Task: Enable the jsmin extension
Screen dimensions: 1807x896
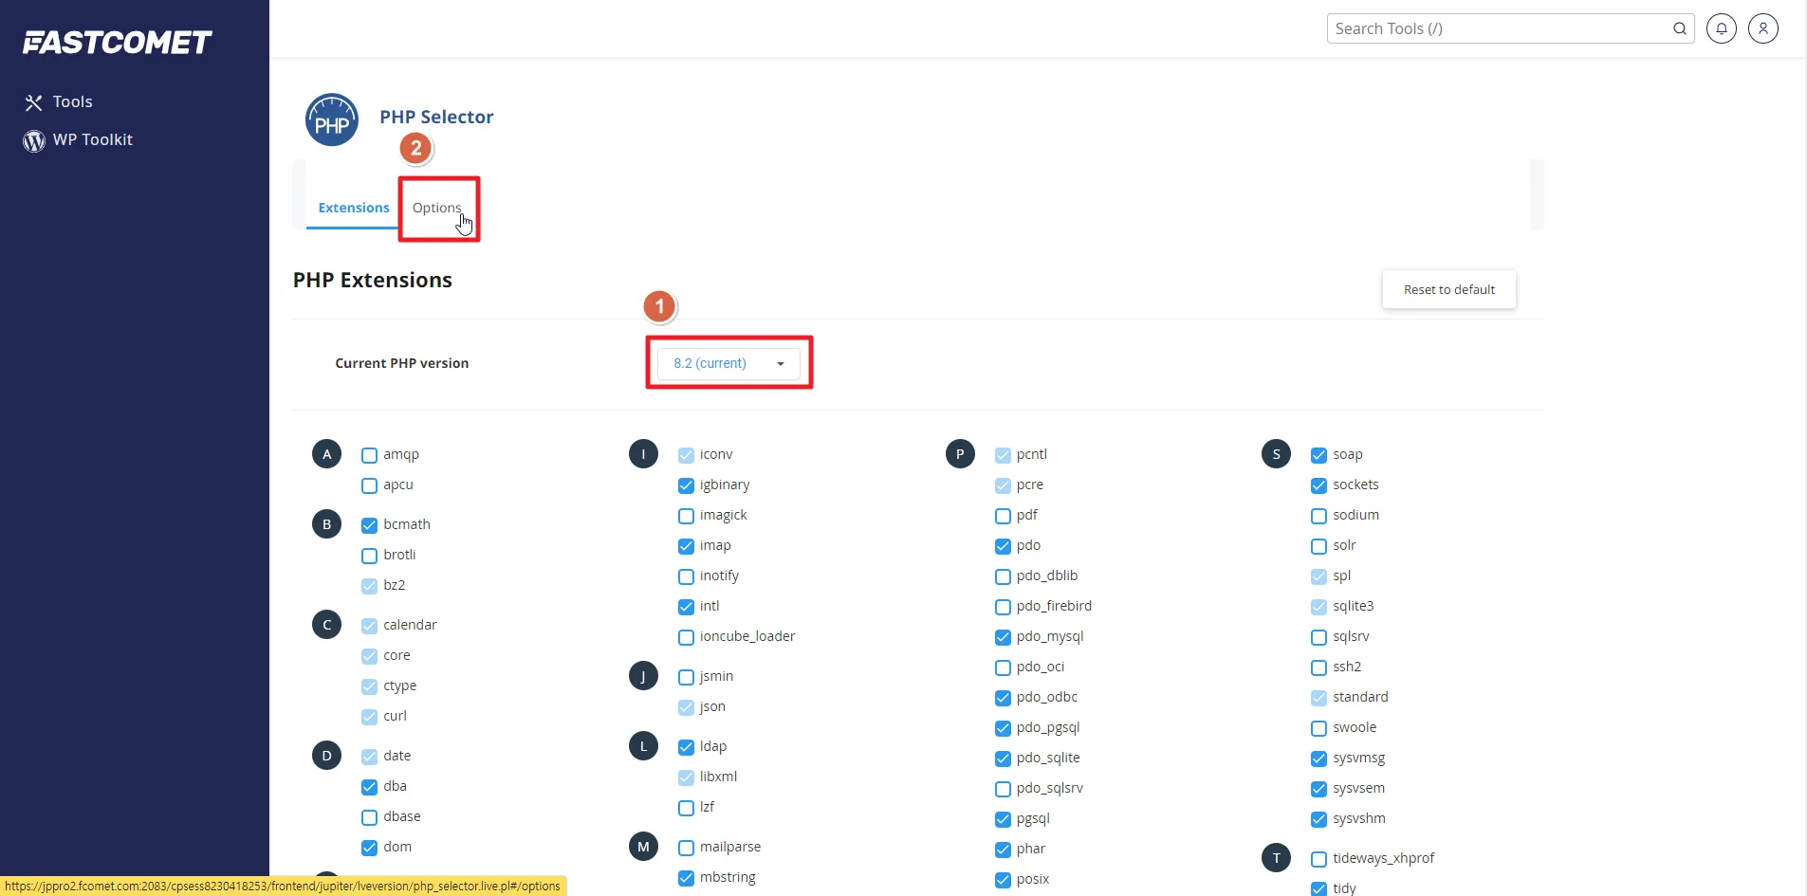Action: 686,677
